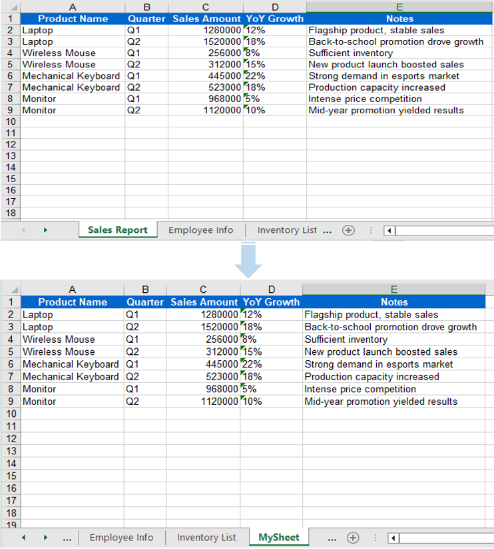494x549 pixels.
Task: Click 'Back-to-school promotion drove growth' in MySheet window
Action: (x=393, y=327)
